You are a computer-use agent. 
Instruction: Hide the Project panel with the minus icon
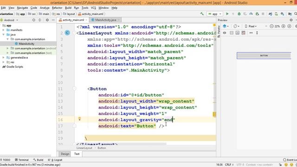pyautogui.click(x=53, y=20)
